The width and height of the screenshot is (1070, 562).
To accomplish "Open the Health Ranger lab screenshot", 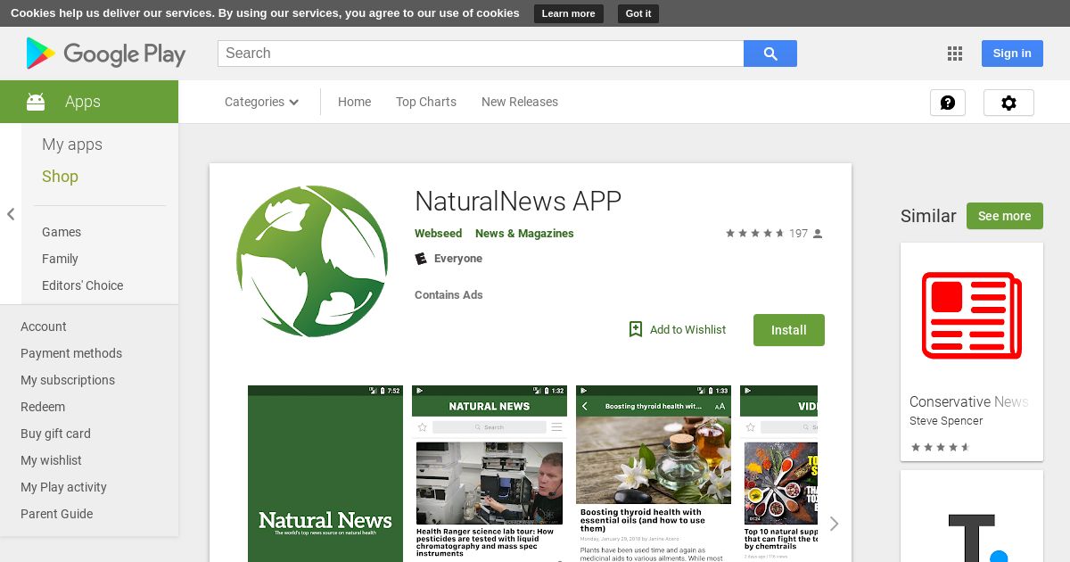I will [490, 474].
